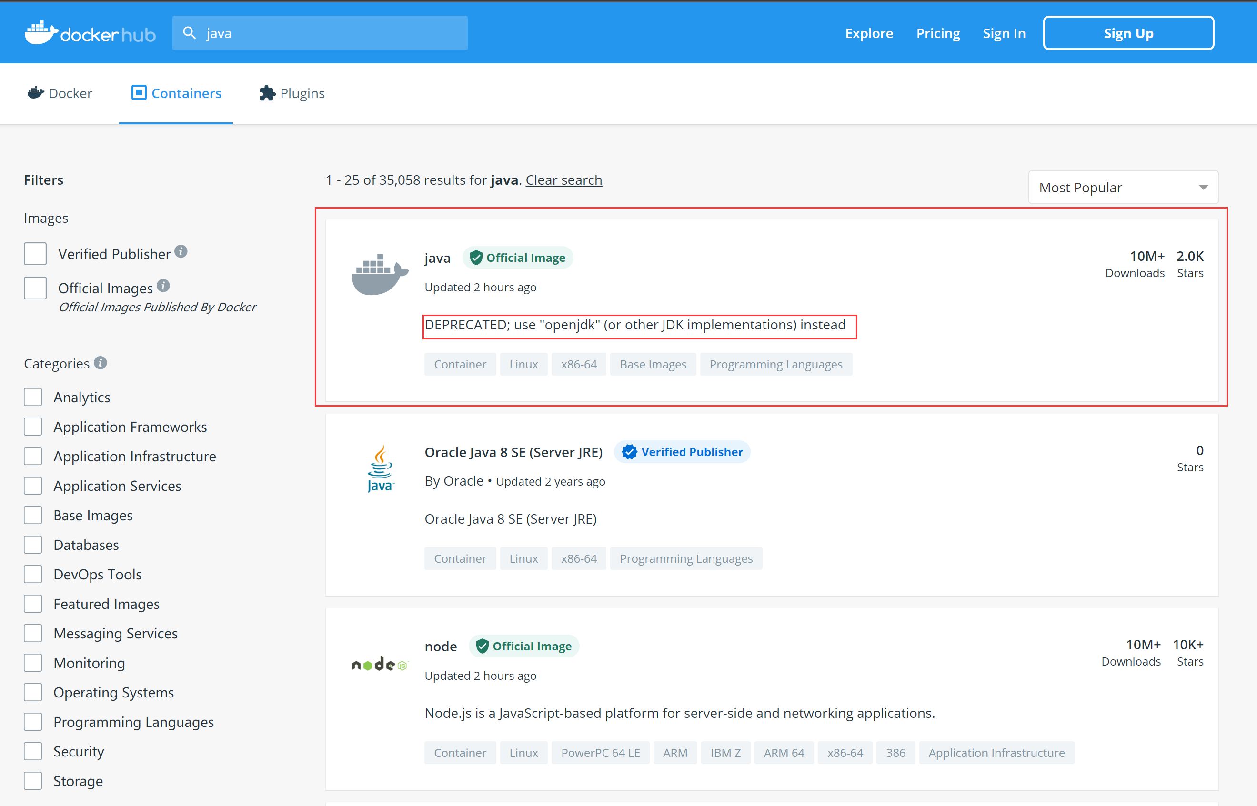Image resolution: width=1257 pixels, height=806 pixels.
Task: Tick the Databases category checkbox
Action: click(33, 545)
